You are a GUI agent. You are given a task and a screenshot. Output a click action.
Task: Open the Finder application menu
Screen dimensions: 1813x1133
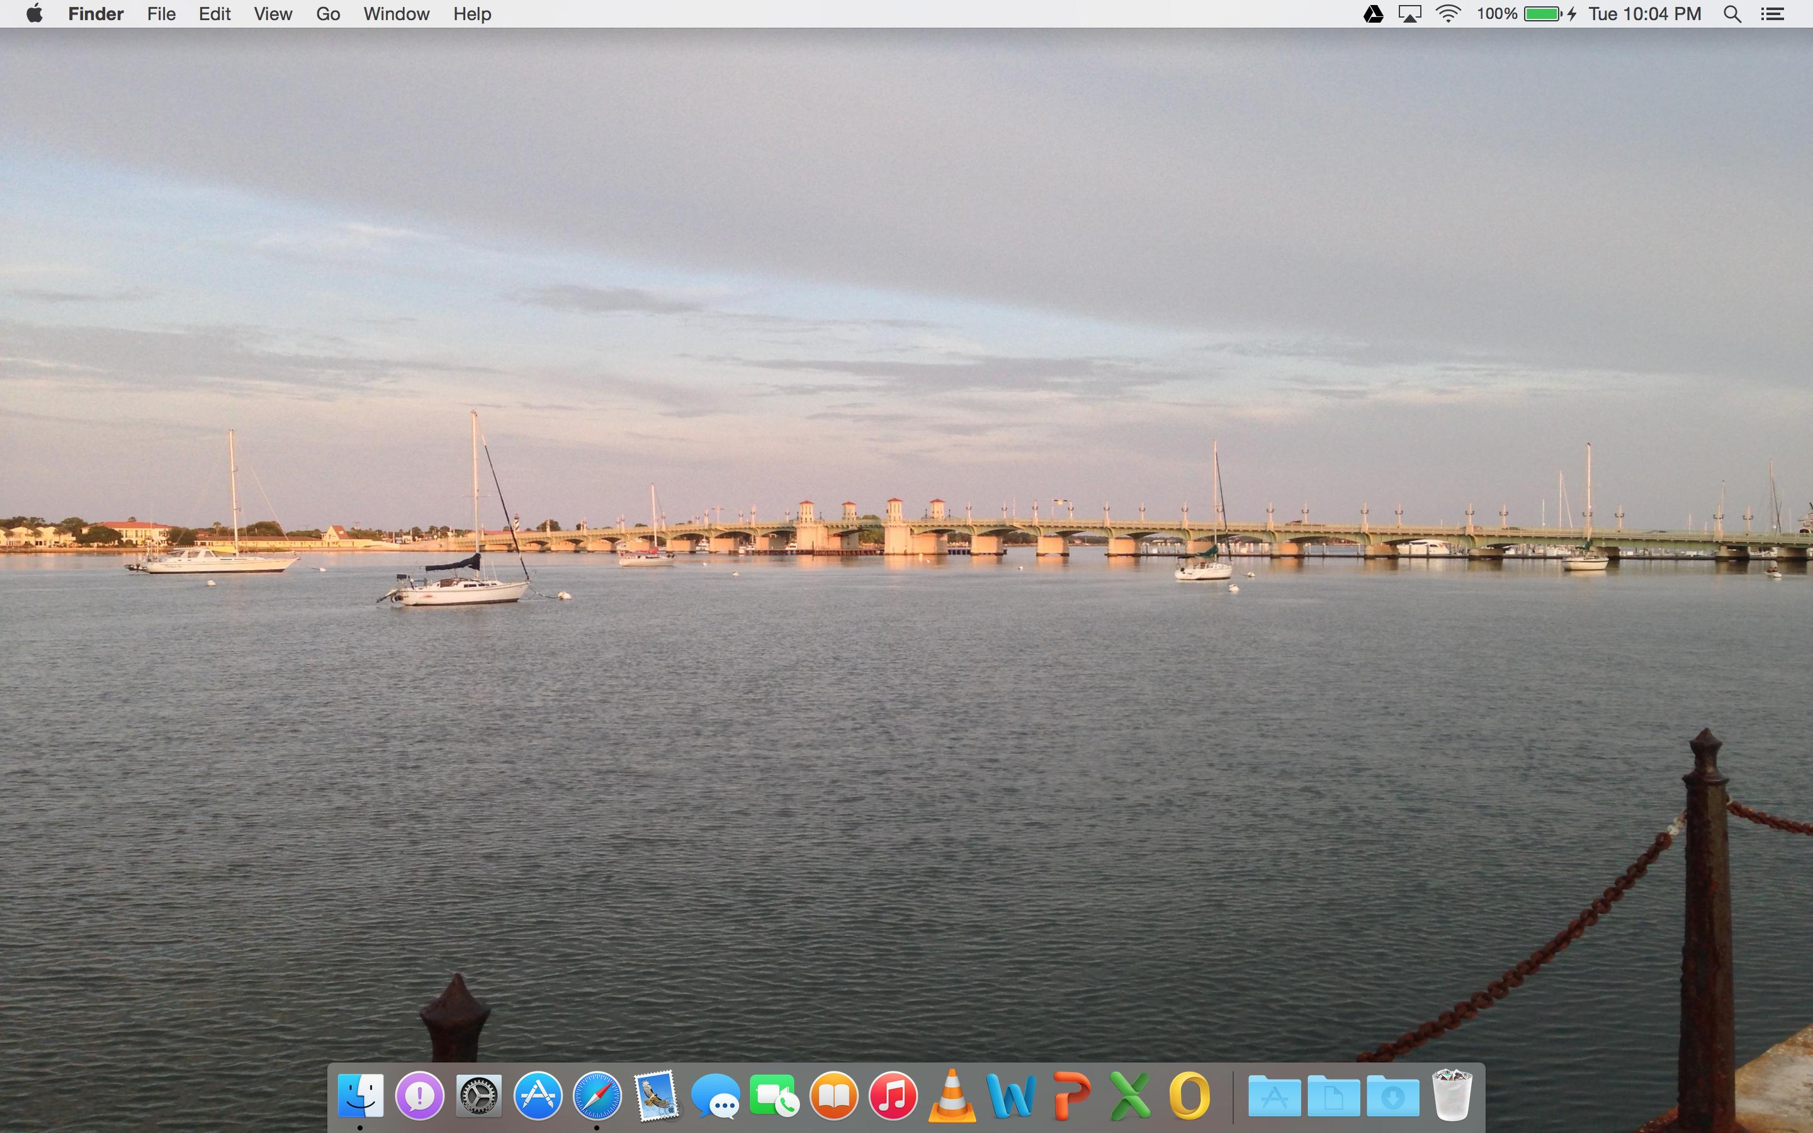click(x=96, y=14)
